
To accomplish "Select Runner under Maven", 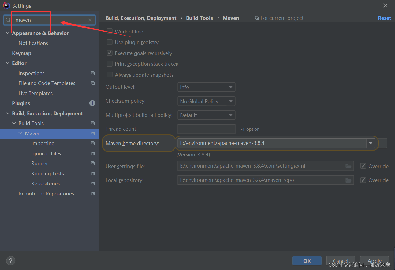I will coord(40,163).
